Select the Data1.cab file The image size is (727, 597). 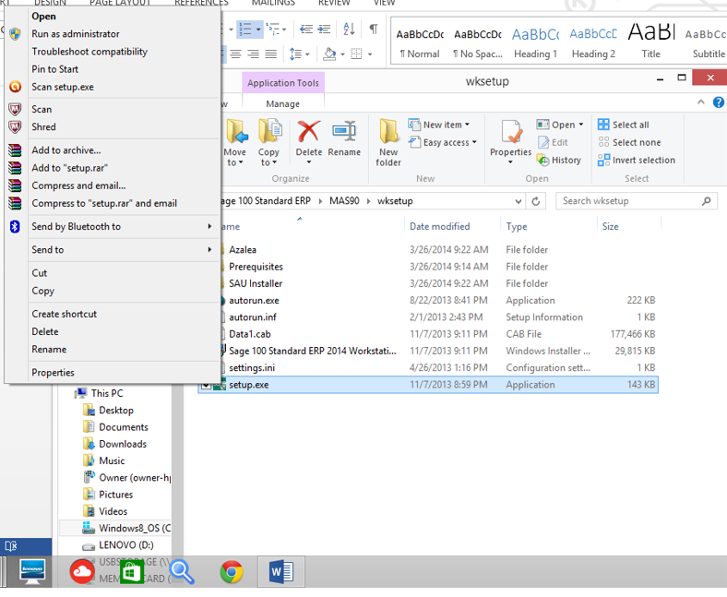tap(249, 334)
